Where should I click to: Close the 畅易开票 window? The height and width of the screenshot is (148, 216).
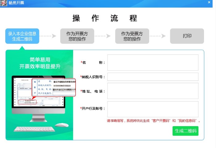[x=209, y=2]
